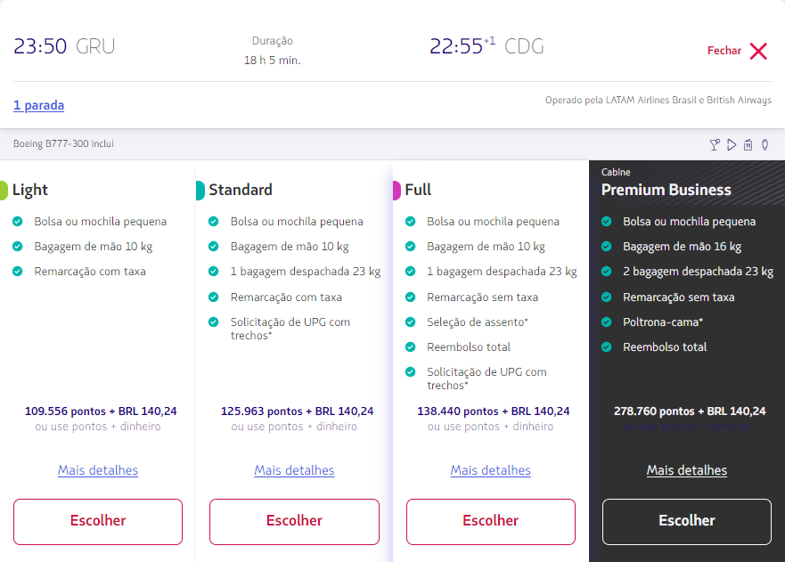
Task: Open Mais detalhes for Premium Business
Action: click(687, 470)
